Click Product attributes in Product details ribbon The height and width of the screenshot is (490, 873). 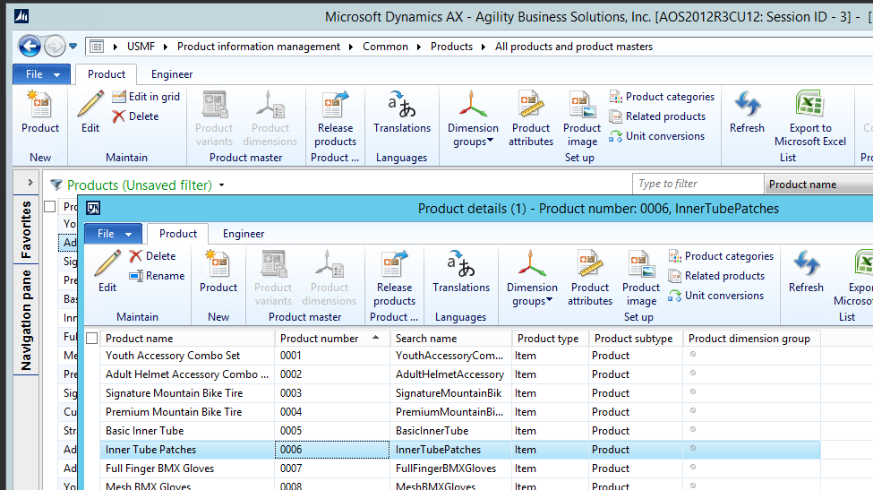click(589, 278)
